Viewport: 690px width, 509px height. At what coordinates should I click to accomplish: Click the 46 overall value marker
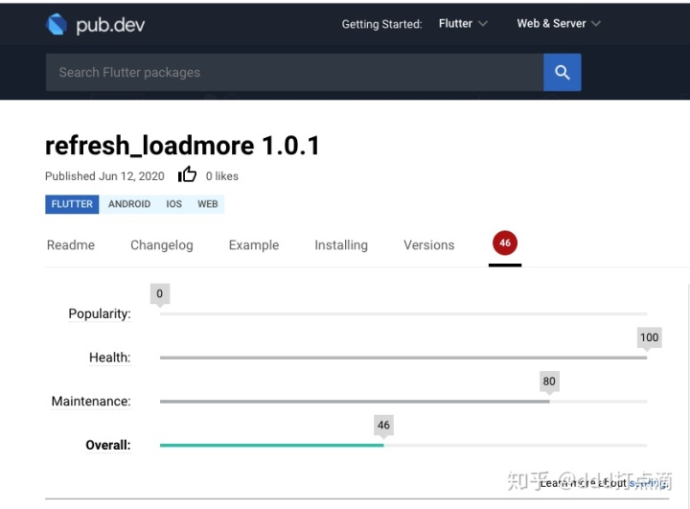(383, 426)
